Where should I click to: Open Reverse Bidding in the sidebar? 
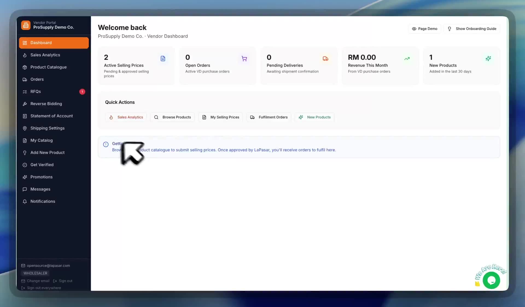[54, 104]
